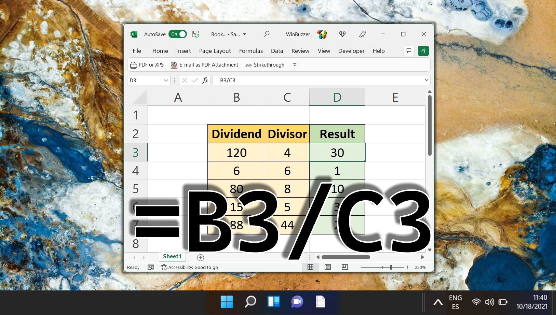Open the View tab
Viewport: 556px width, 315px height.
pos(324,51)
